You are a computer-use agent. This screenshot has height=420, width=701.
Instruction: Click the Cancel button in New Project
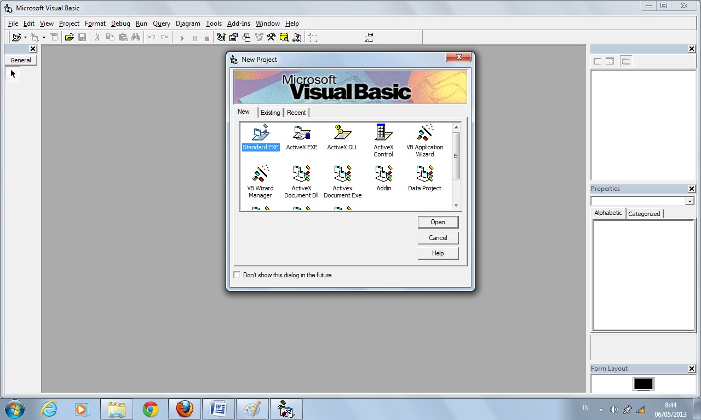[x=438, y=238]
